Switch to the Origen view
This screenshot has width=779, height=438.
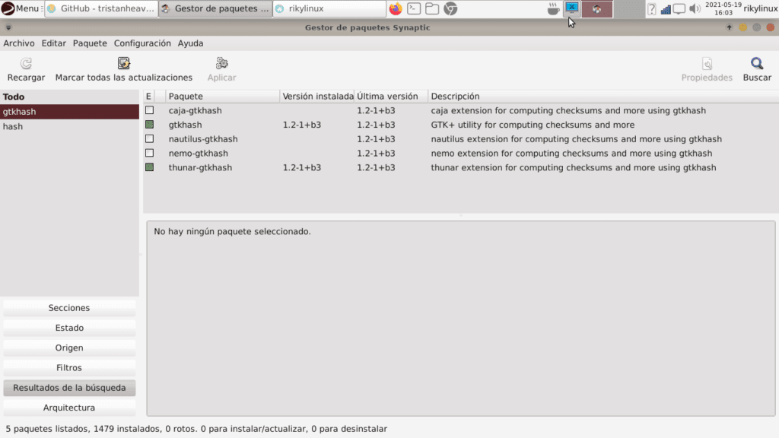[69, 348]
